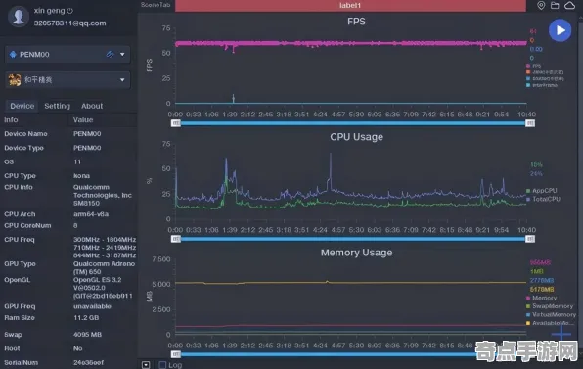Click the blue plus button near Memory chart
583x369 pixels.
point(561,334)
